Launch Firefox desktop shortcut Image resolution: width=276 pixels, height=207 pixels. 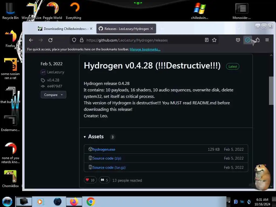(x=11, y=39)
